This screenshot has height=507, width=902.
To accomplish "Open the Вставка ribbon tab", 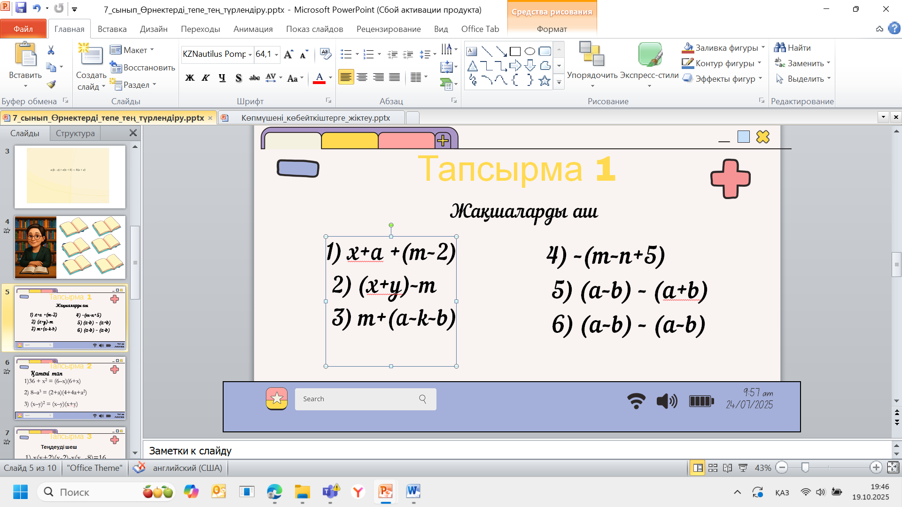I will pyautogui.click(x=112, y=29).
